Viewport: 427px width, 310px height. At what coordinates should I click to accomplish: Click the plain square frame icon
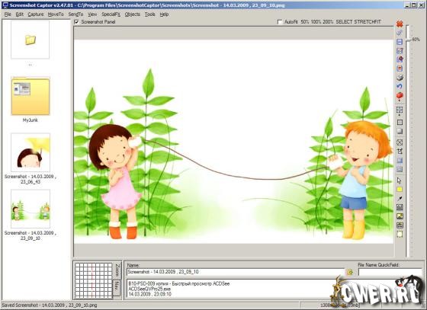click(400, 123)
